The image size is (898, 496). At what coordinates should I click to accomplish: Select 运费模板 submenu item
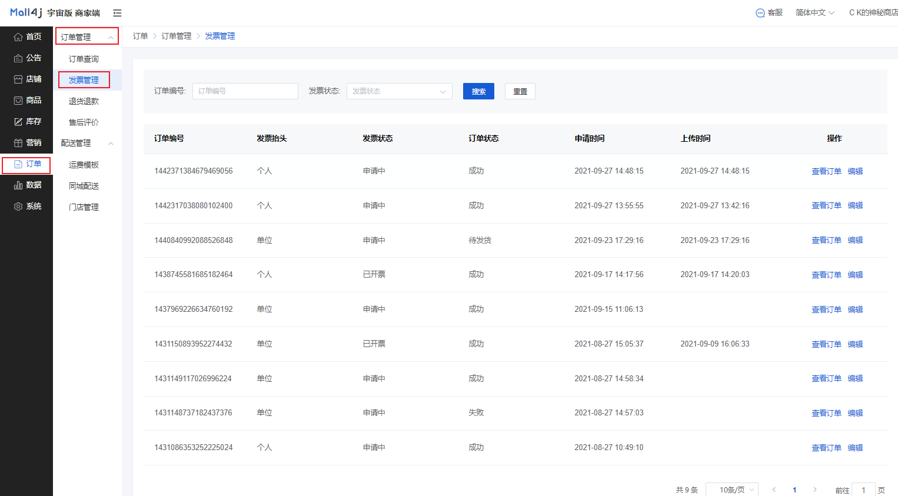(x=84, y=165)
